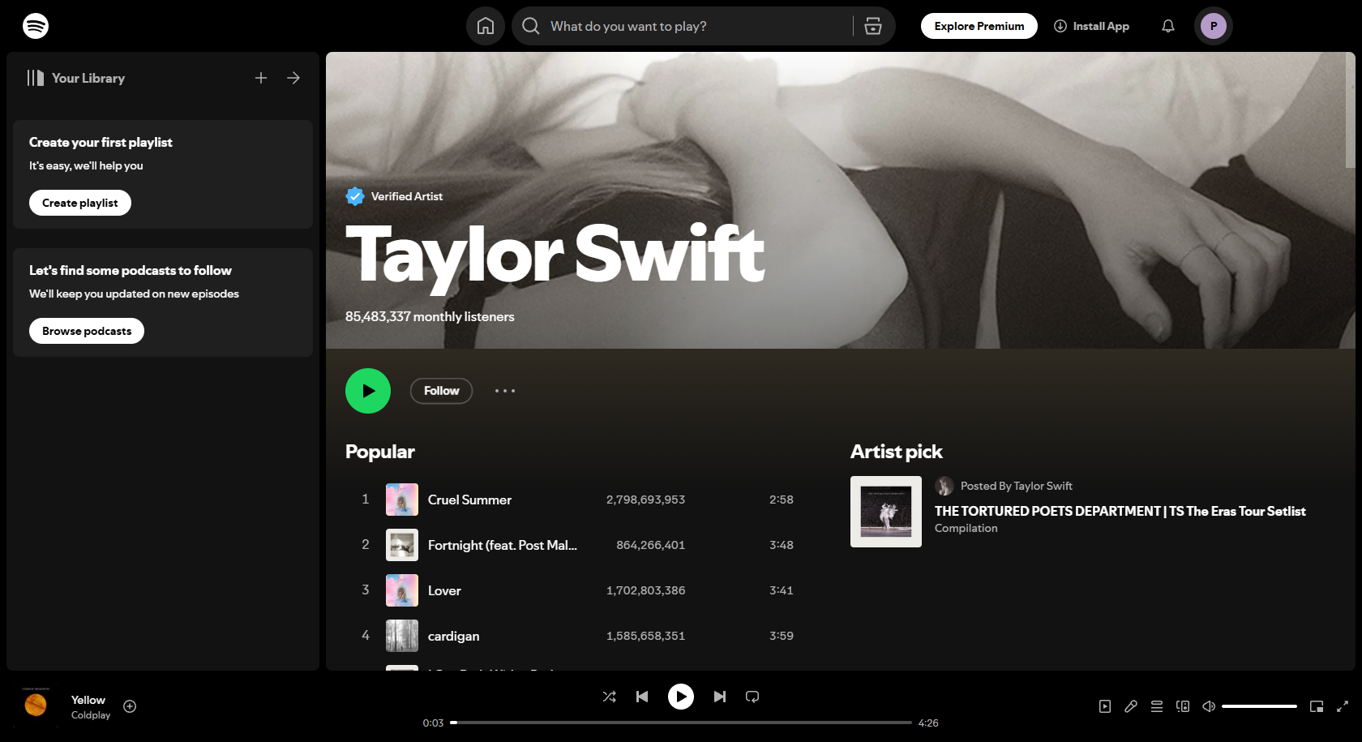The height and width of the screenshot is (742, 1362).
Task: Expand Your Library with the arrow
Action: [293, 77]
